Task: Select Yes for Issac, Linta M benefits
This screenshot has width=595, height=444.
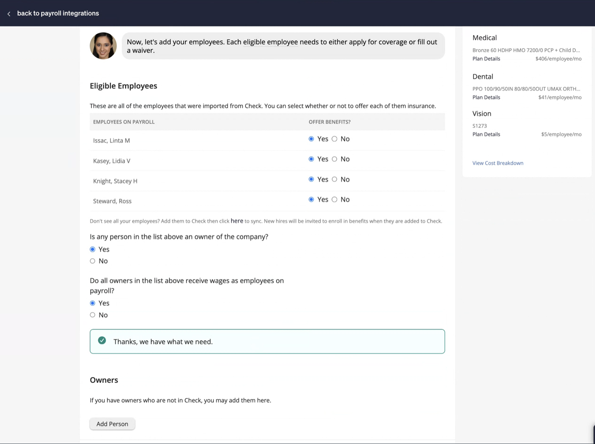Action: pyautogui.click(x=311, y=139)
